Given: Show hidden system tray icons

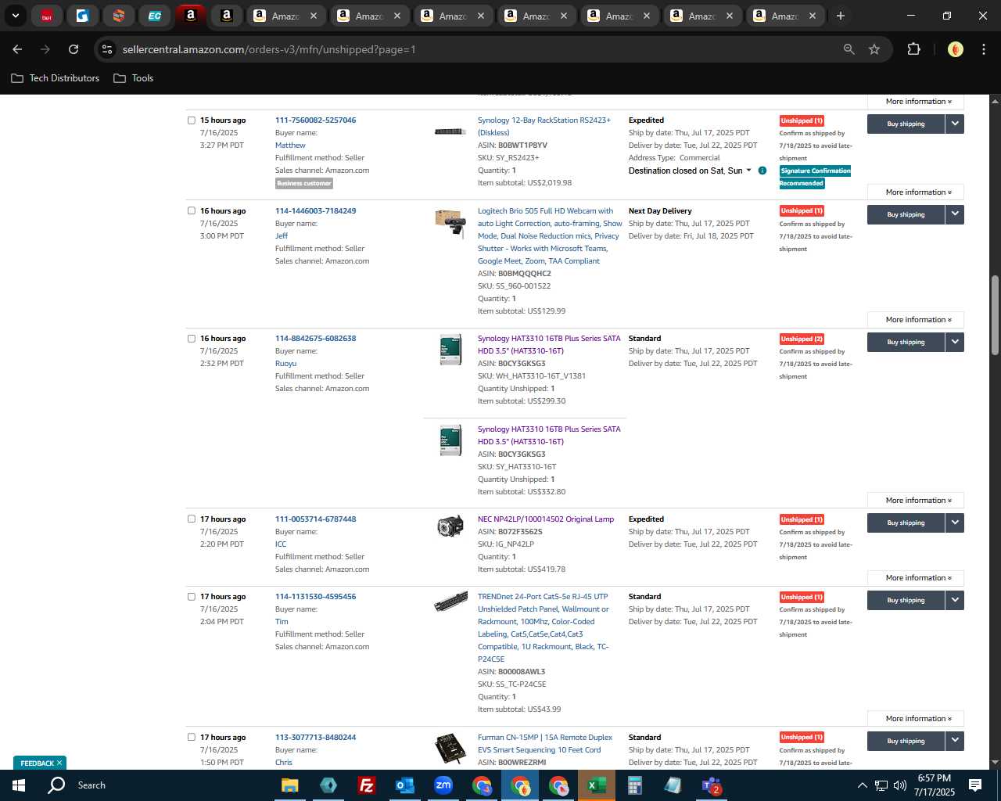Looking at the screenshot, I should 862,785.
